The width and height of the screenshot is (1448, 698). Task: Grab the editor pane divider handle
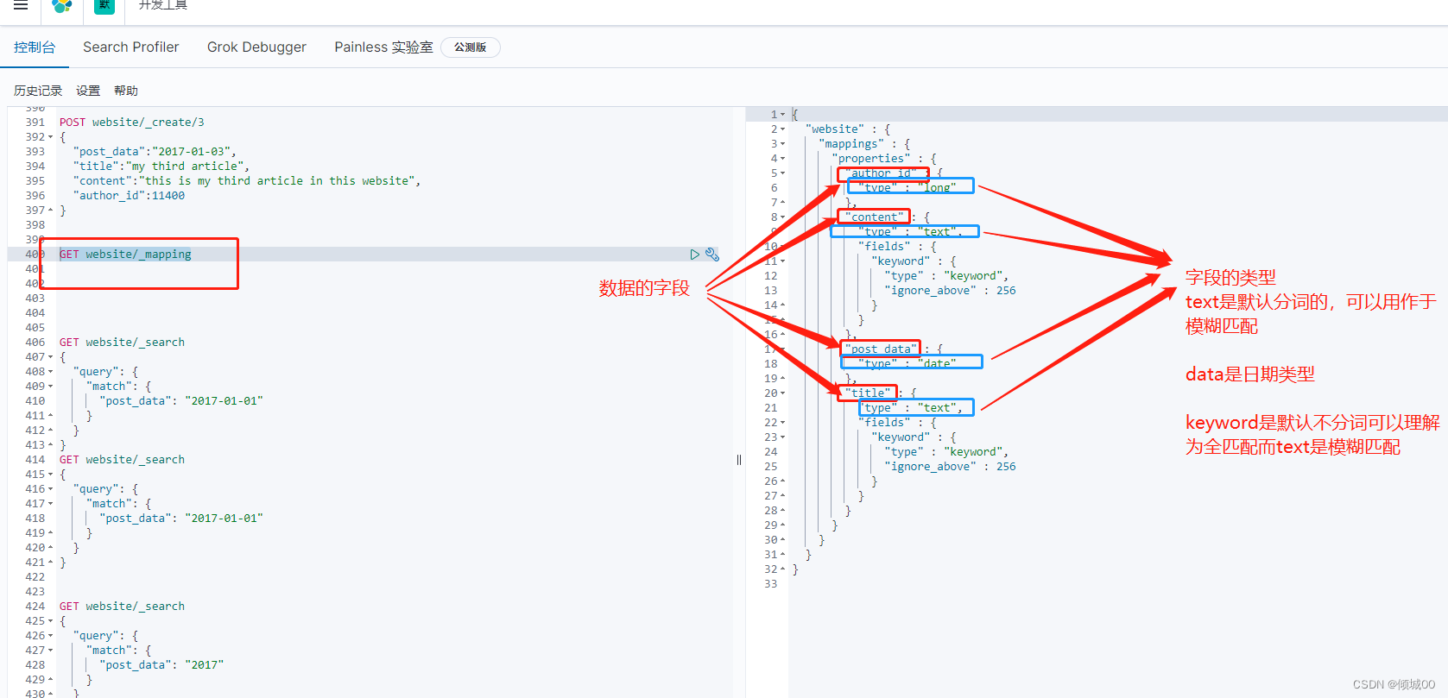tap(739, 460)
